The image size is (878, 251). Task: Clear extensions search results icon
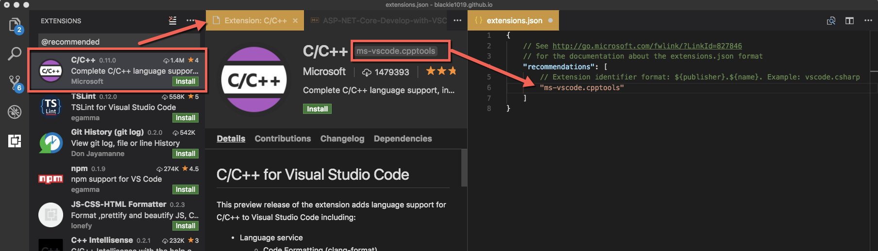tap(172, 21)
